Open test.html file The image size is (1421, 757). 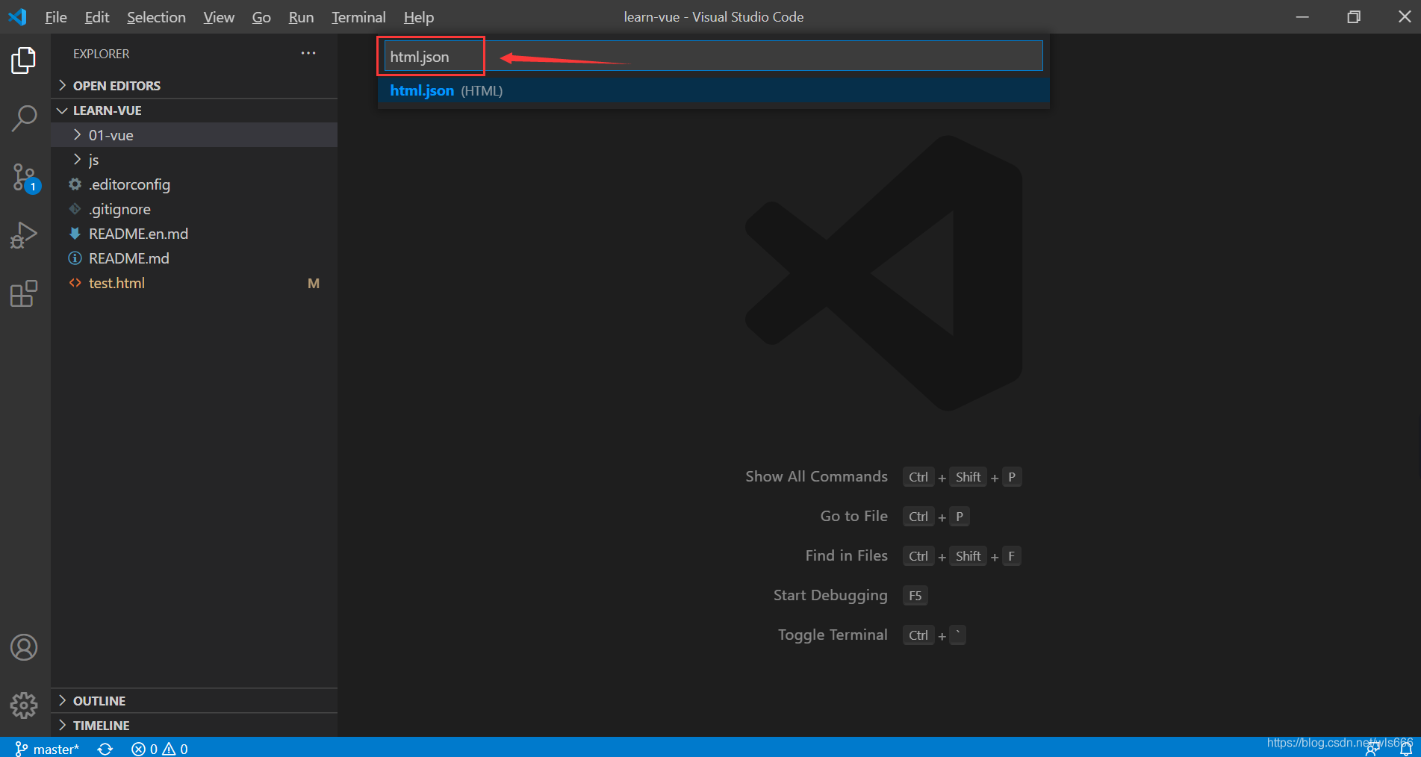194,282
